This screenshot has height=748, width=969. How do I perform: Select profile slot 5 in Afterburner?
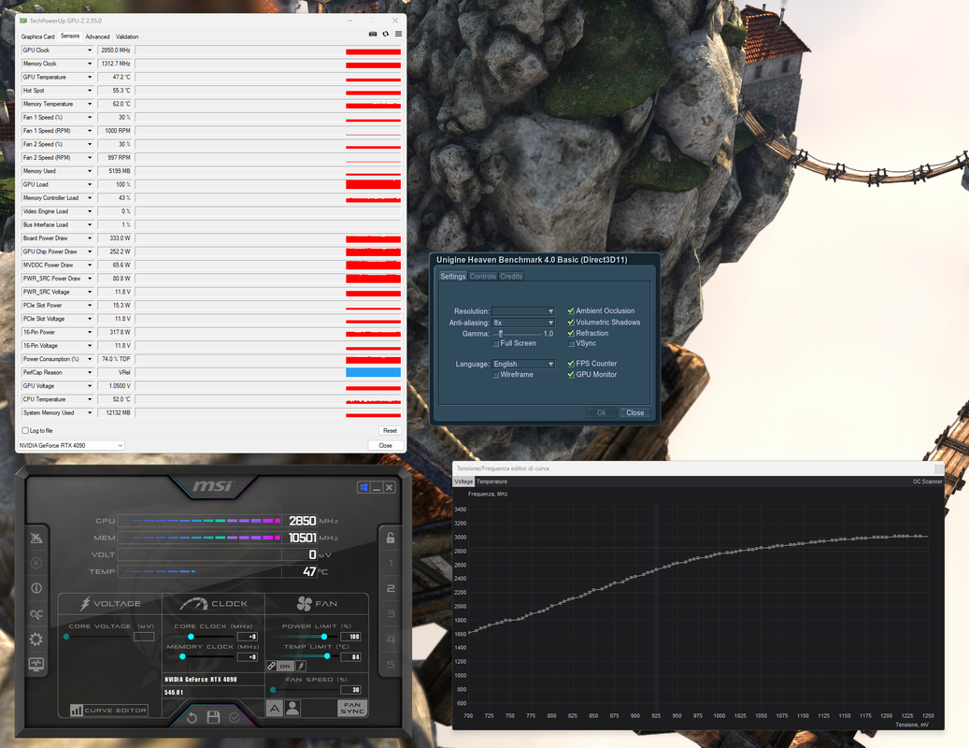tap(391, 664)
